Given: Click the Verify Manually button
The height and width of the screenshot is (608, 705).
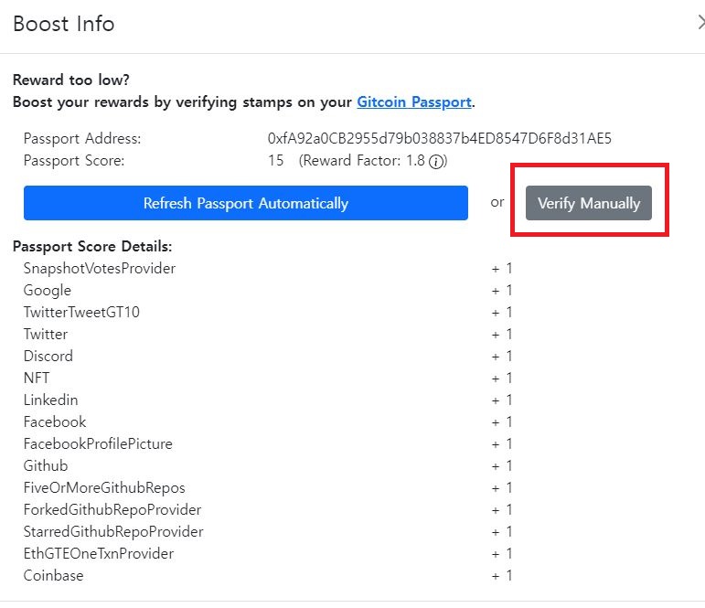Looking at the screenshot, I should 588,203.
